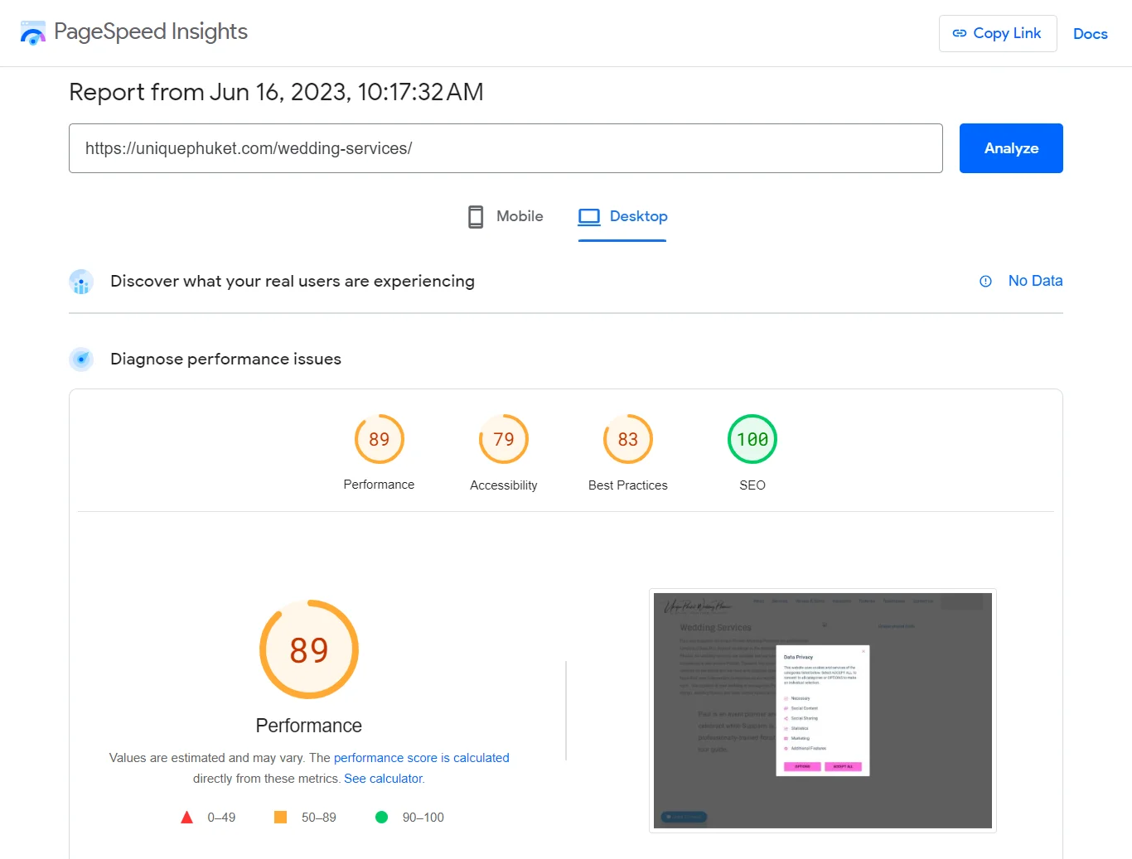This screenshot has width=1132, height=859.
Task: Click the diagnose performance radar icon
Action: [81, 360]
